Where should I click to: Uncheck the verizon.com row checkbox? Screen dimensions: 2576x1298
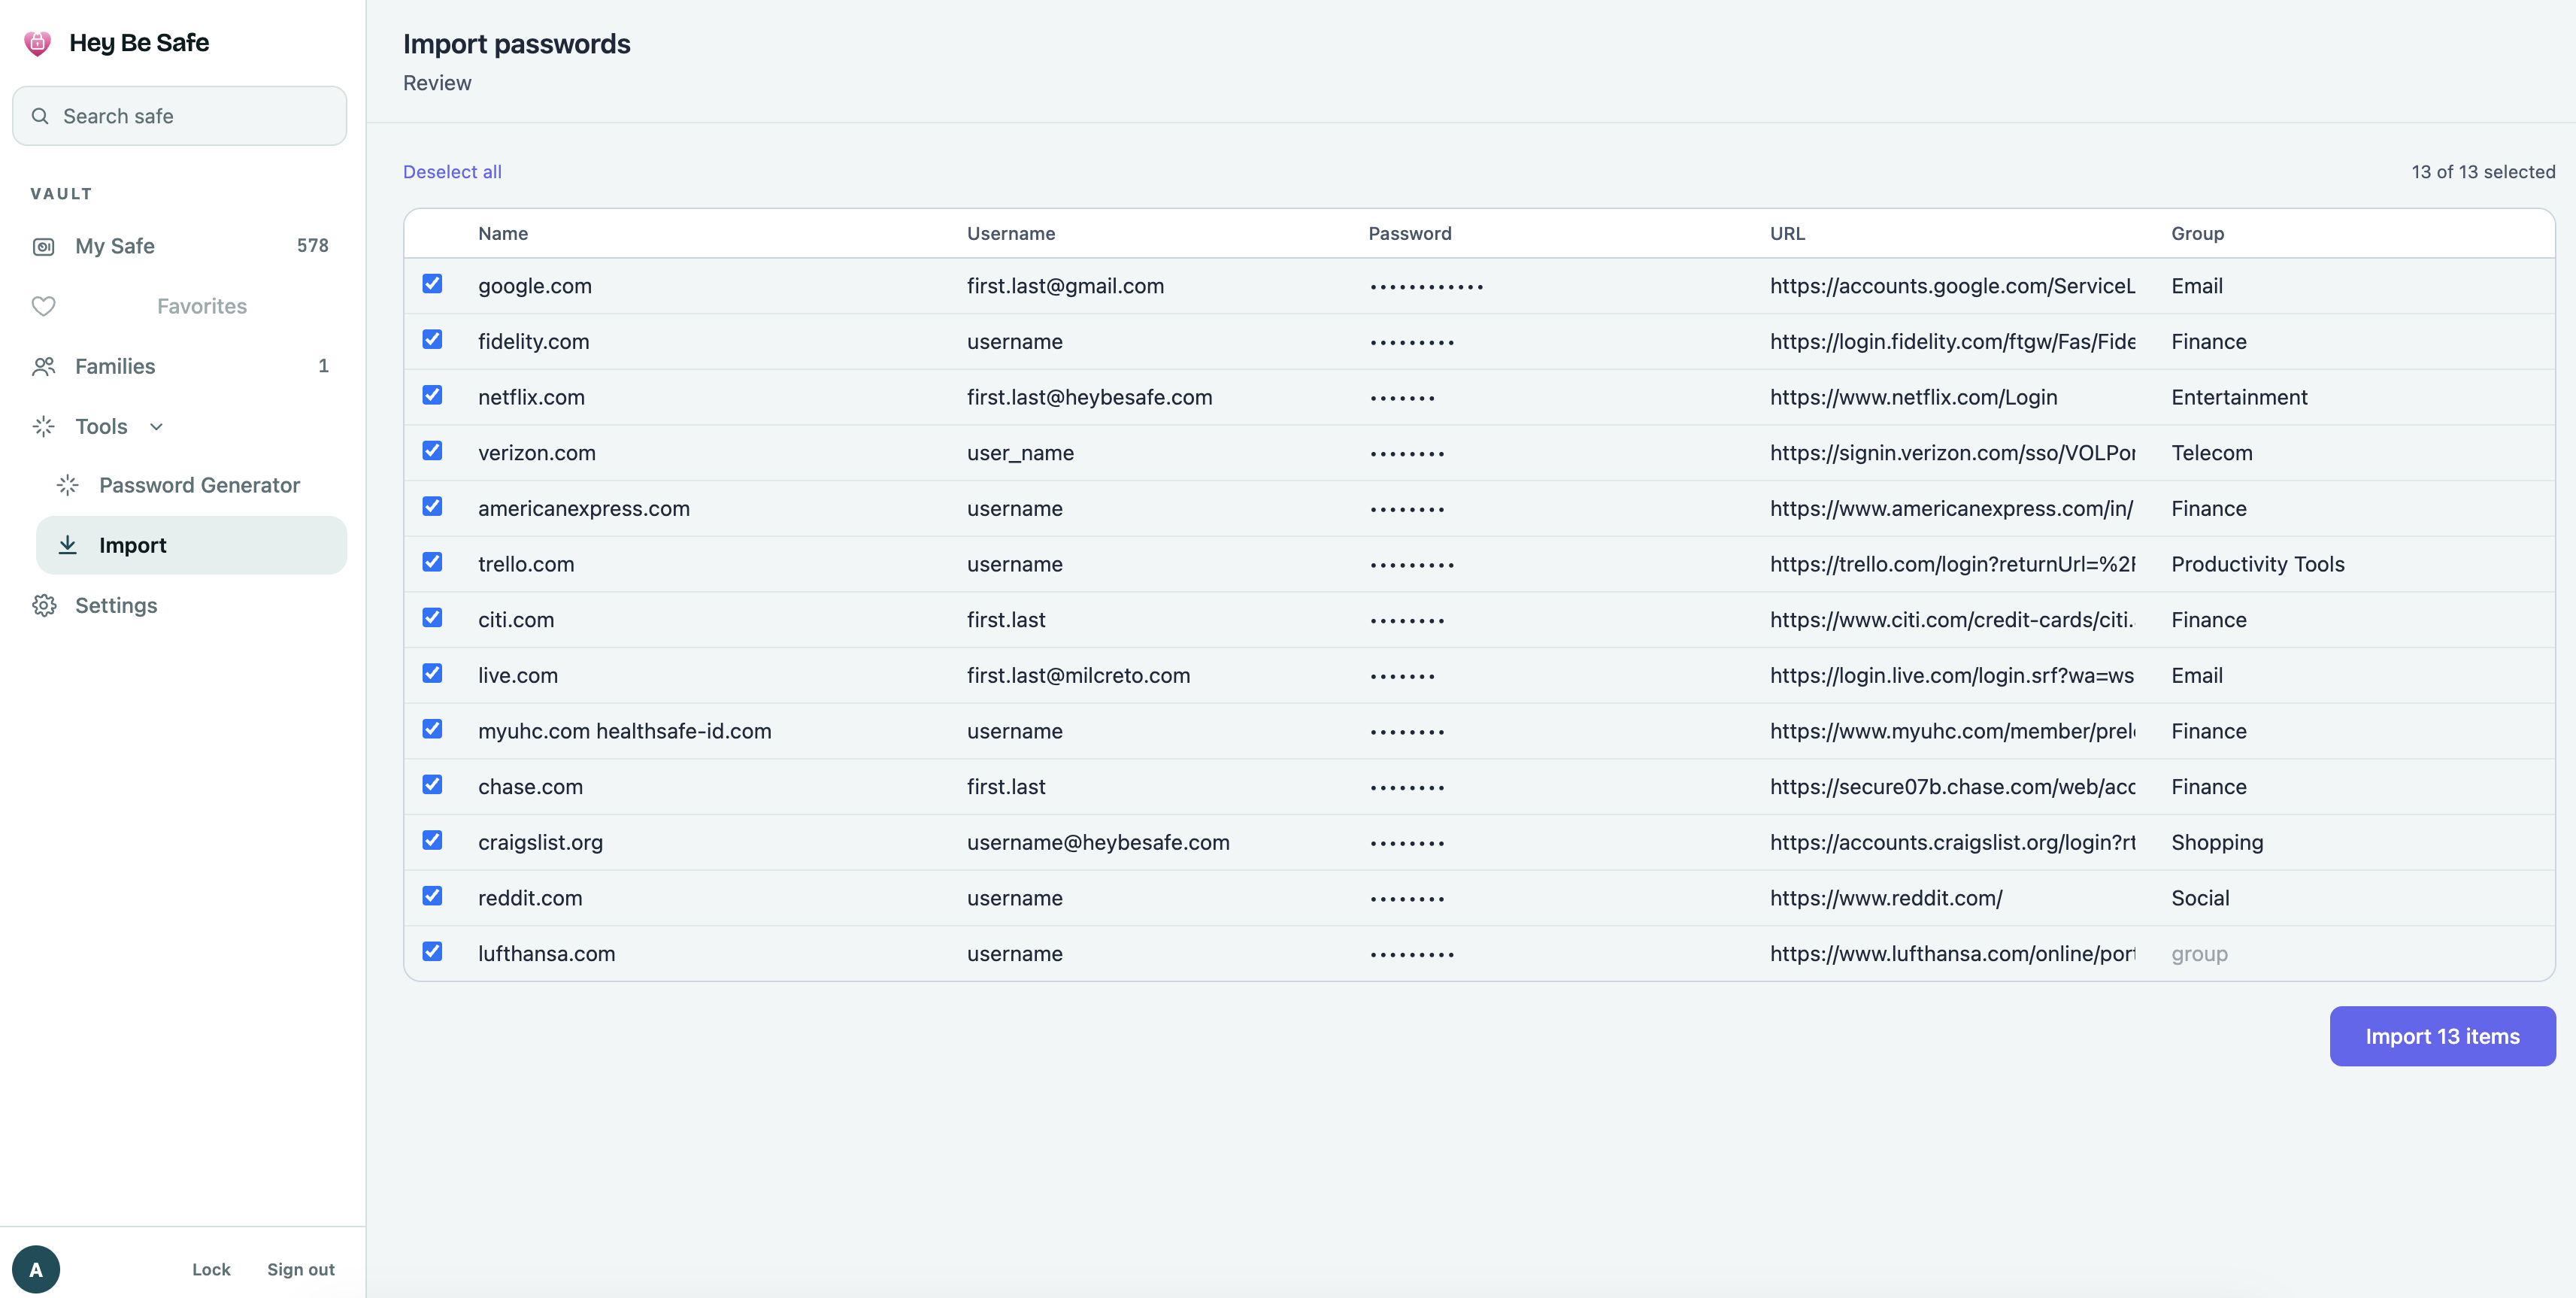(x=432, y=451)
